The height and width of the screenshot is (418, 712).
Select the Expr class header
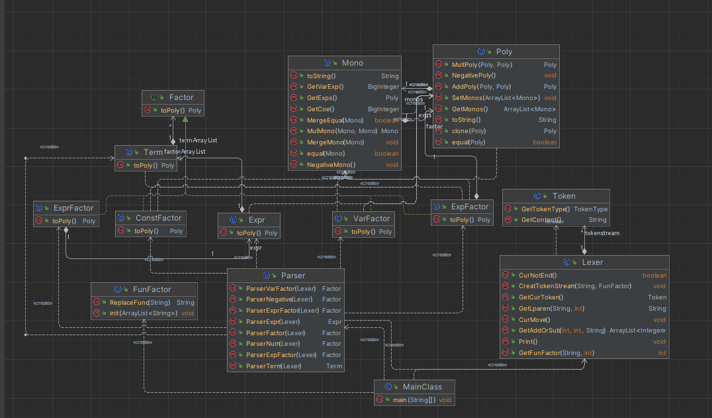coord(249,220)
